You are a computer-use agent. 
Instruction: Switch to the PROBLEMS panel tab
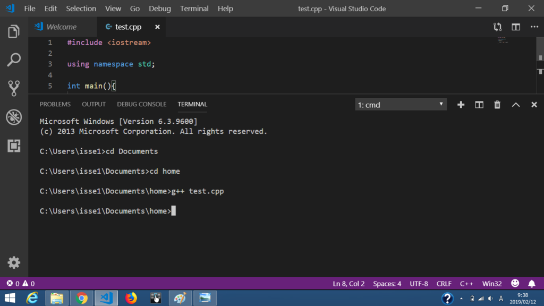click(x=55, y=104)
